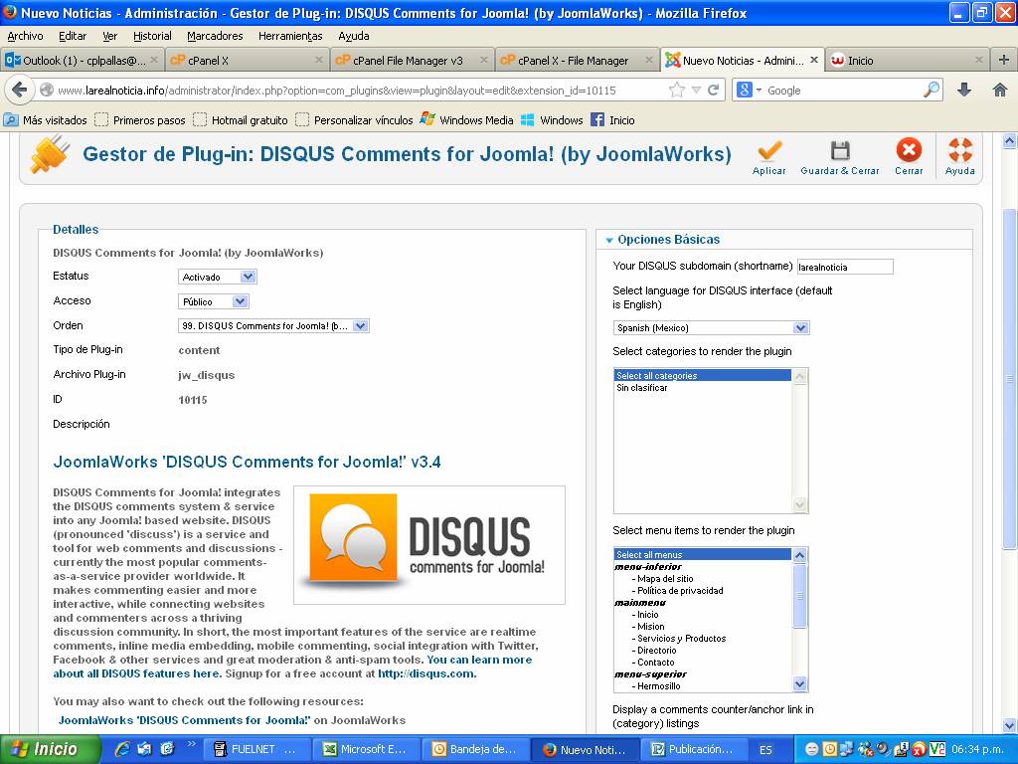The image size is (1018, 764).
Task: Click the Guardar & Cerrar disk icon
Action: [x=840, y=151]
